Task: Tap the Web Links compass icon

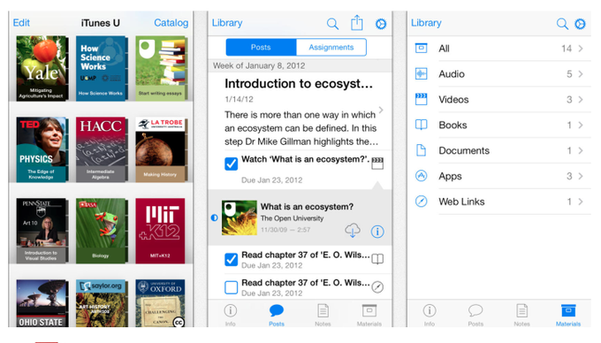Action: pyautogui.click(x=422, y=202)
